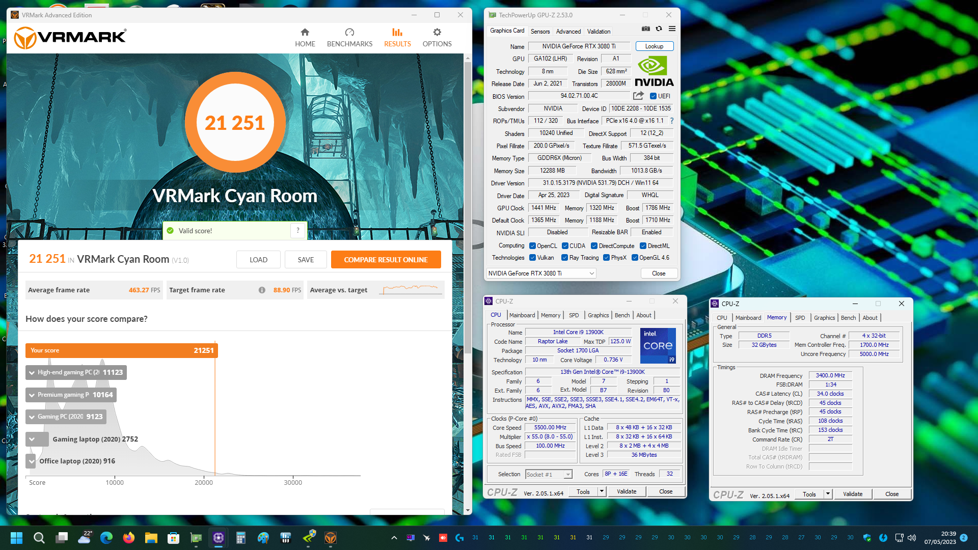Expand High-end gaming PC comparison

click(x=32, y=372)
